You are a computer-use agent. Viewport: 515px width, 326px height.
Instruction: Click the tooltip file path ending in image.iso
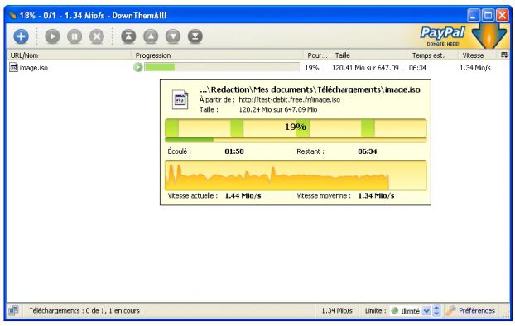click(x=310, y=89)
